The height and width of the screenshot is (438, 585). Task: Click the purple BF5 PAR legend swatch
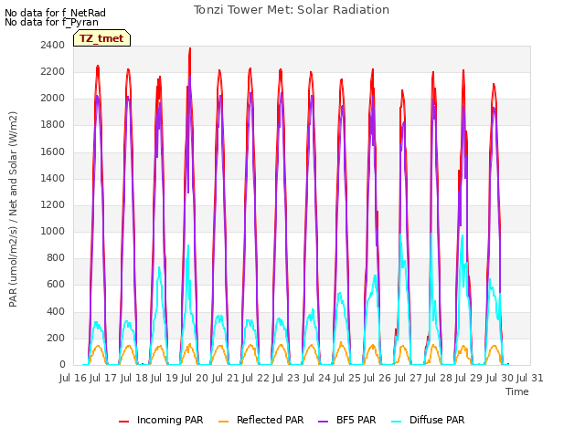click(x=323, y=422)
